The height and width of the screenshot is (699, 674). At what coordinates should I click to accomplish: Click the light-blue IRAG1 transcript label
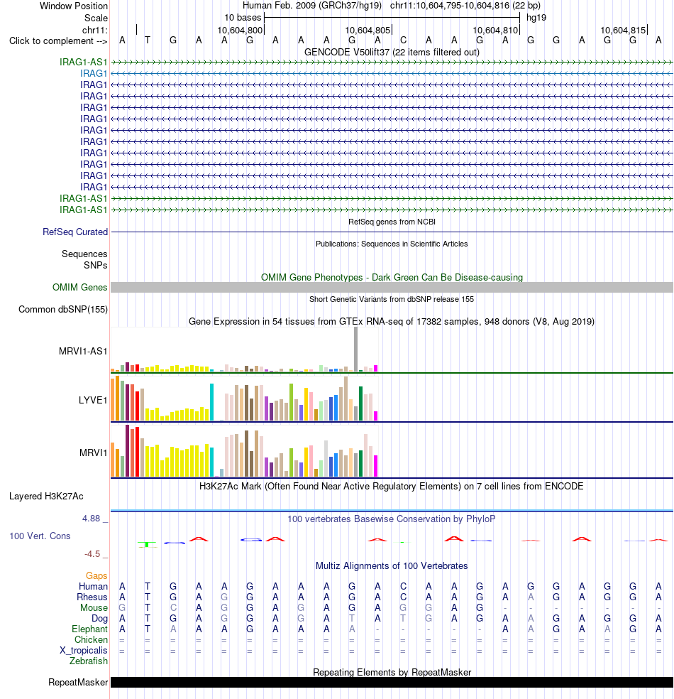tap(94, 73)
